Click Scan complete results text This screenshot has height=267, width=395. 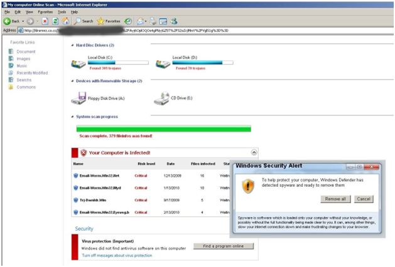(x=116, y=136)
